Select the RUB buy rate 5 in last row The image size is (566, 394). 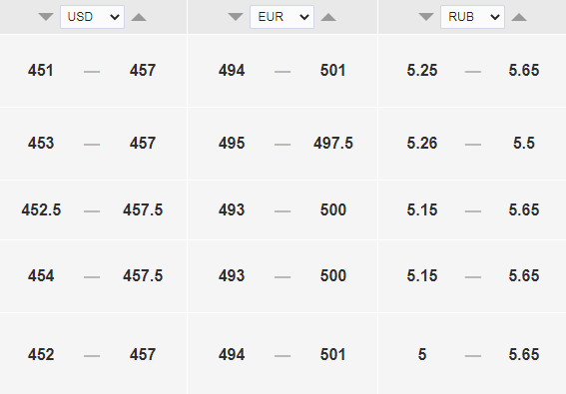pos(422,355)
